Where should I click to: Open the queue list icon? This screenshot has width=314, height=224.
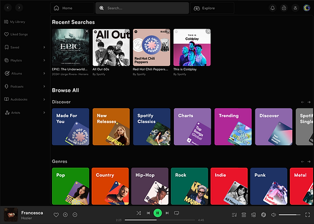(x=234, y=215)
